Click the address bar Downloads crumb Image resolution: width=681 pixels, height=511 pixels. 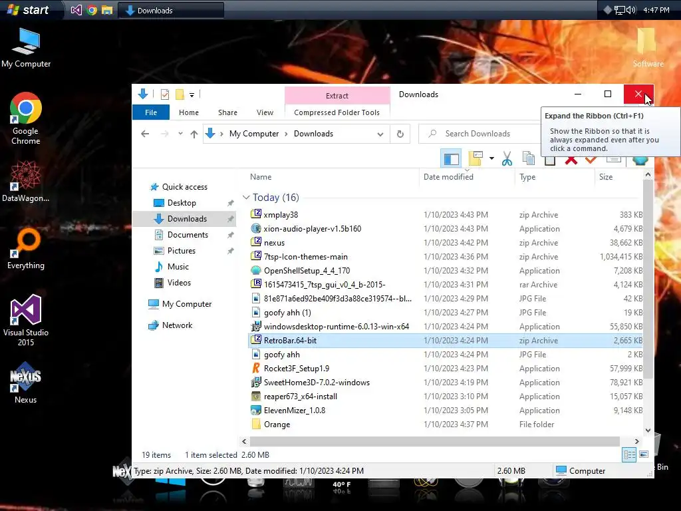click(314, 134)
